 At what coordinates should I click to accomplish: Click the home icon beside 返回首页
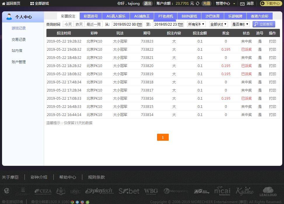pyautogui.click(x=4, y=3)
